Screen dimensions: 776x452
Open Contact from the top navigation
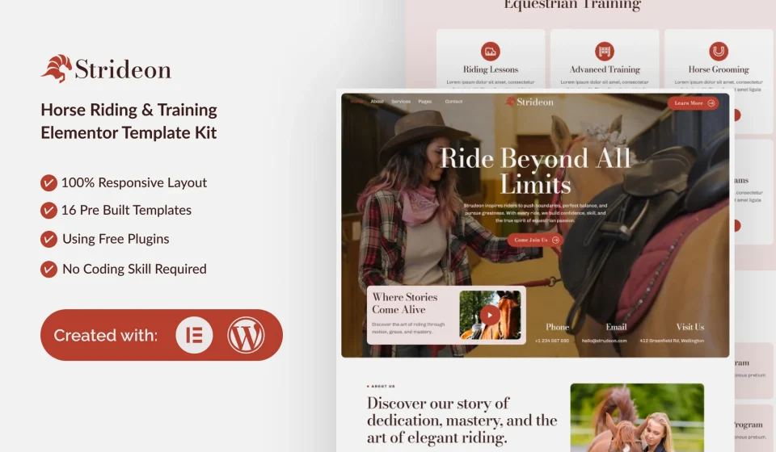[x=453, y=102]
